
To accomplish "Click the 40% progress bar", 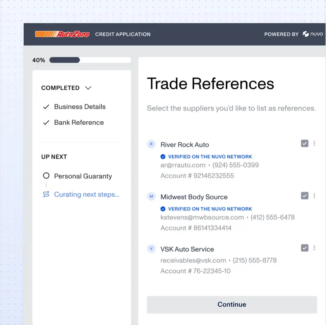I will point(90,60).
